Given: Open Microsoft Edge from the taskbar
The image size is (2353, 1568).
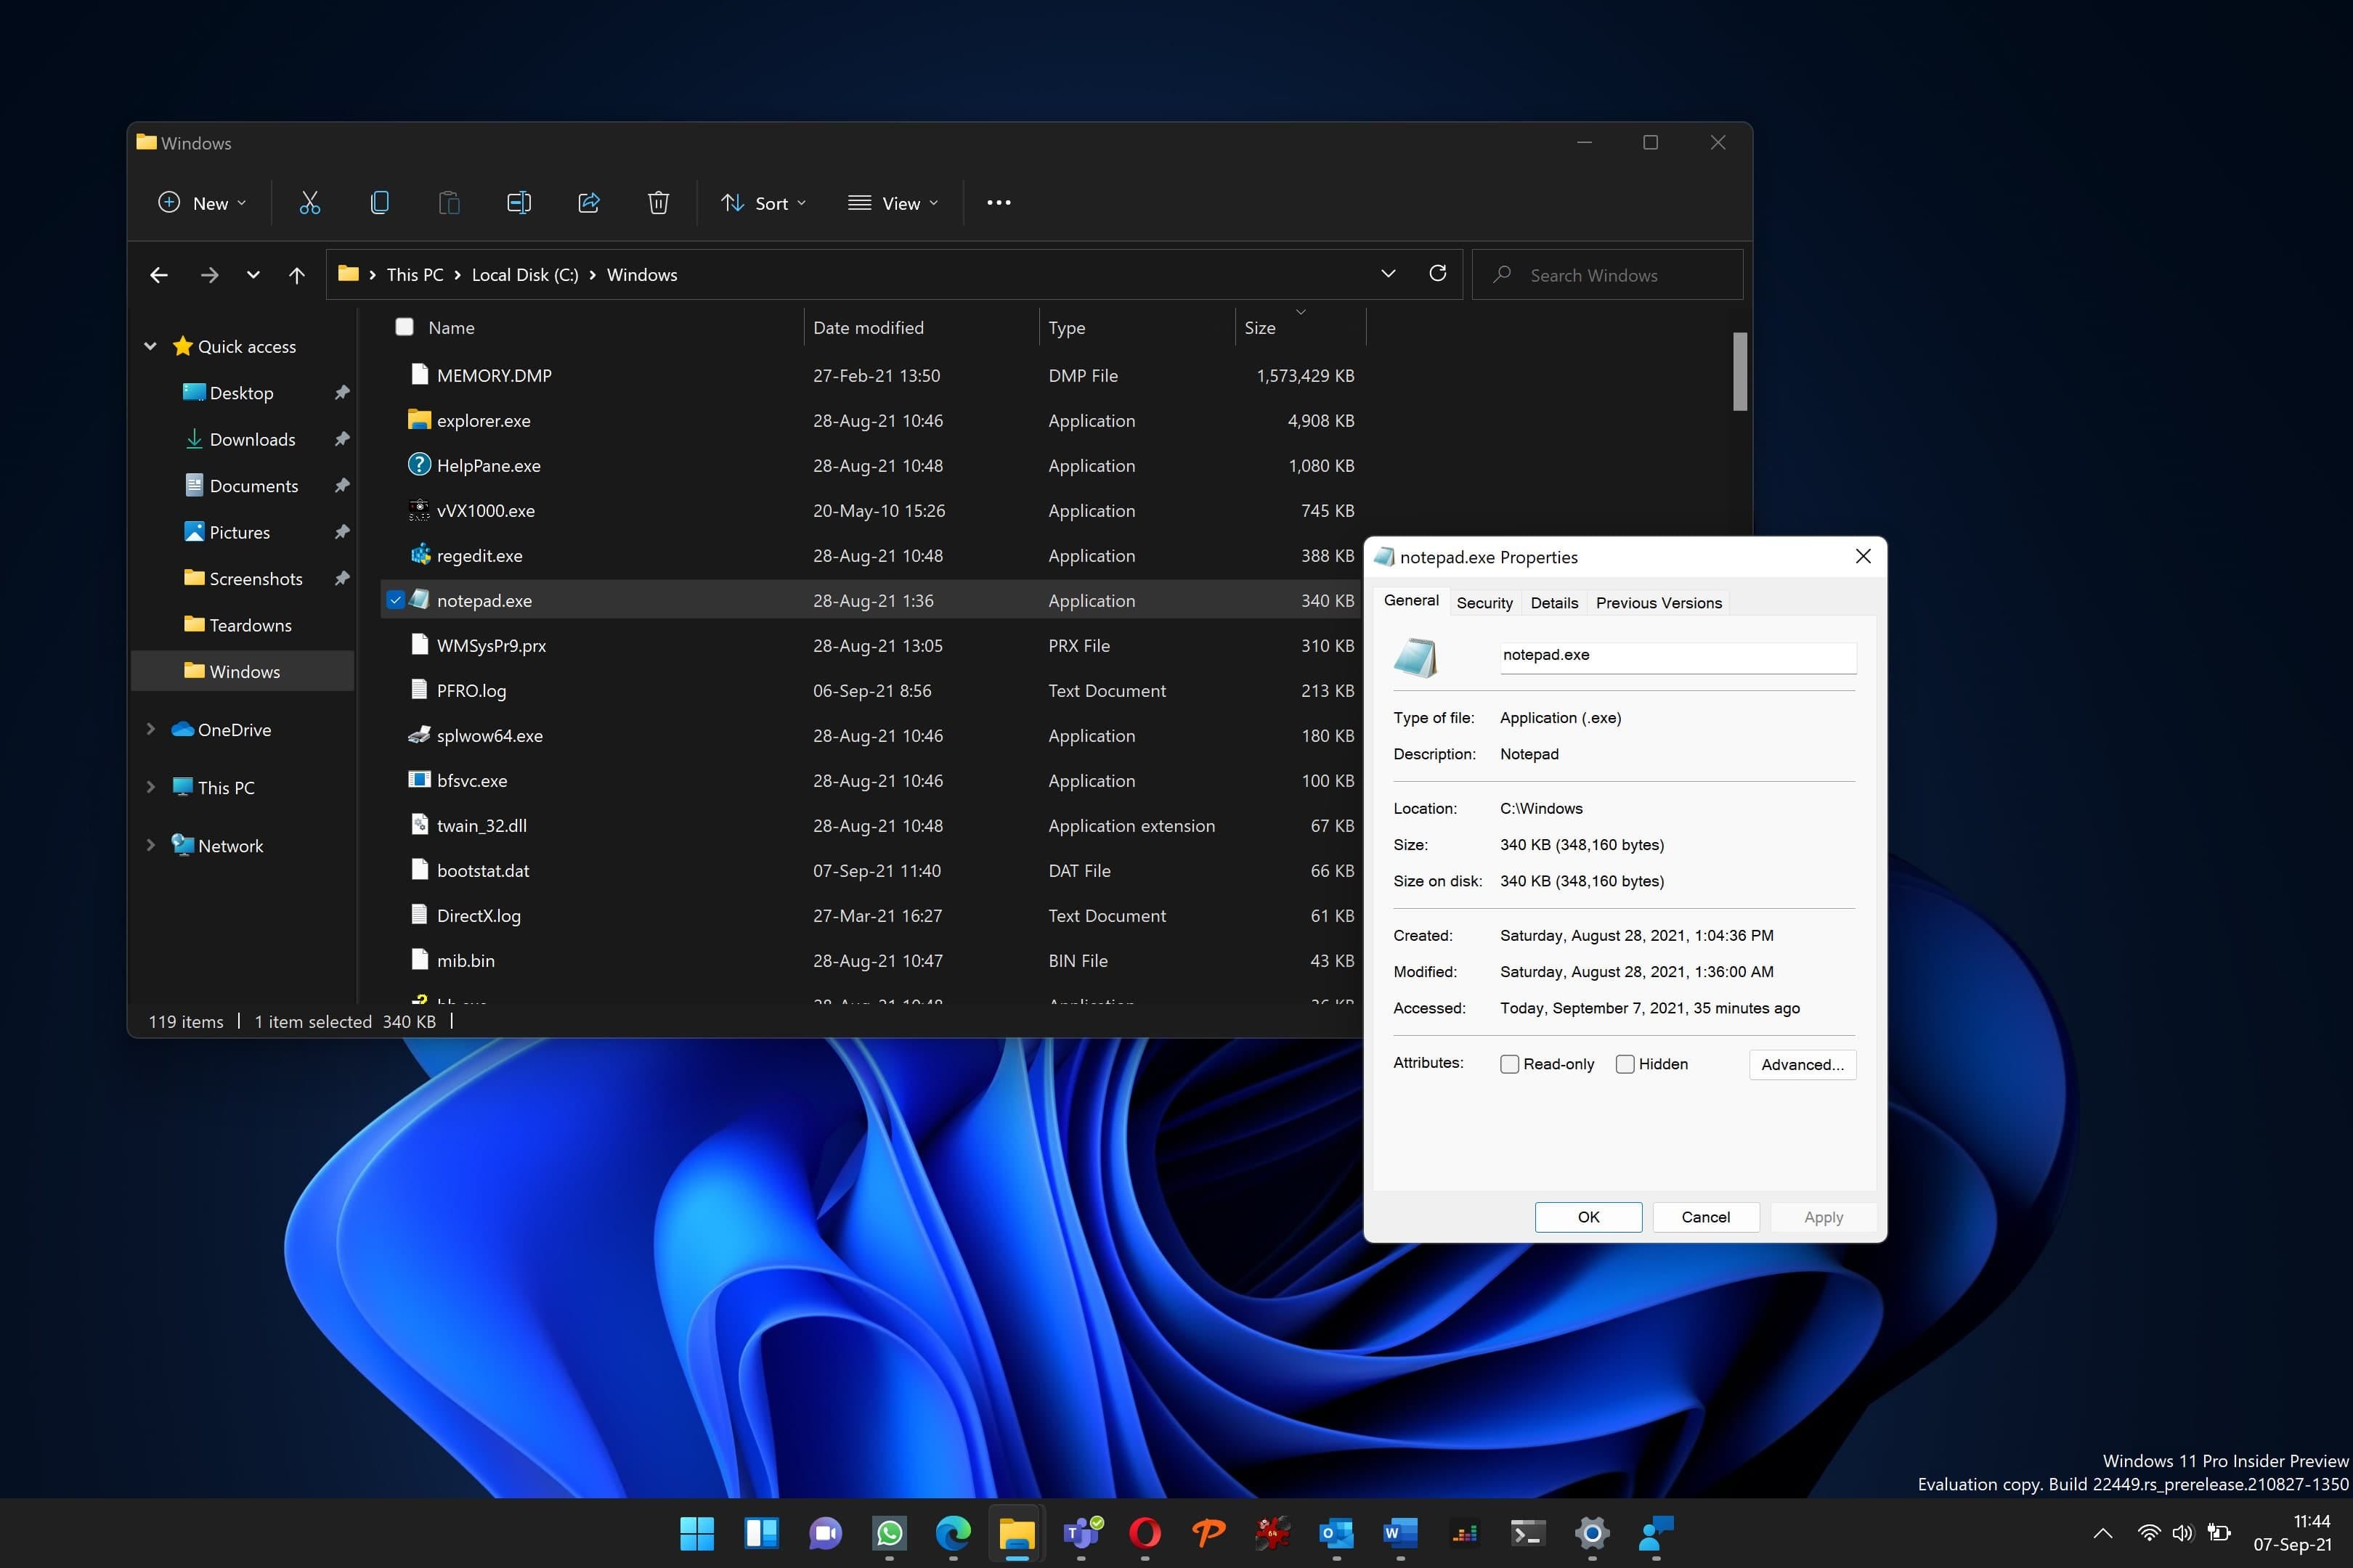Looking at the screenshot, I should click(x=952, y=1534).
